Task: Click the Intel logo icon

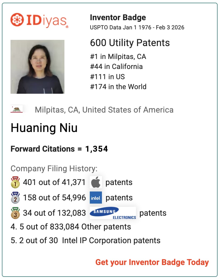Action: [x=96, y=197]
